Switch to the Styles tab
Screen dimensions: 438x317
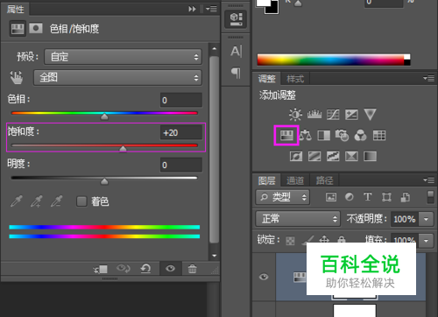pyautogui.click(x=295, y=79)
